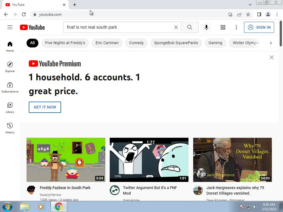This screenshot has width=283, height=212.
Task: Open Windows Start menu
Action: pos(7,206)
